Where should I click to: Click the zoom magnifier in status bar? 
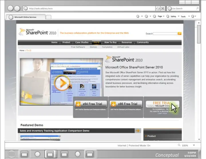click(x=179, y=145)
